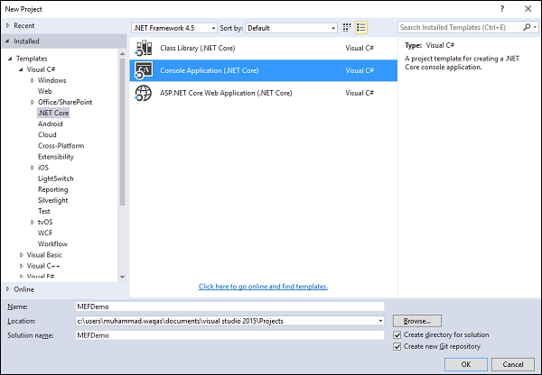The width and height of the screenshot is (542, 375).
Task: Click the go online and find templates link
Action: tap(263, 287)
